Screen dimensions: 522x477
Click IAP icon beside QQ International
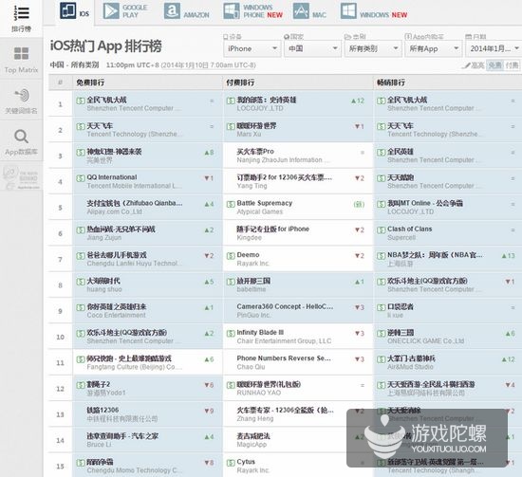[81, 178]
